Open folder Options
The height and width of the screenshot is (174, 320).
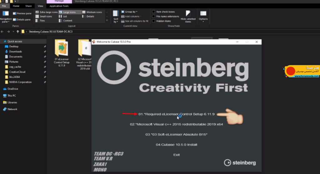click(x=203, y=16)
